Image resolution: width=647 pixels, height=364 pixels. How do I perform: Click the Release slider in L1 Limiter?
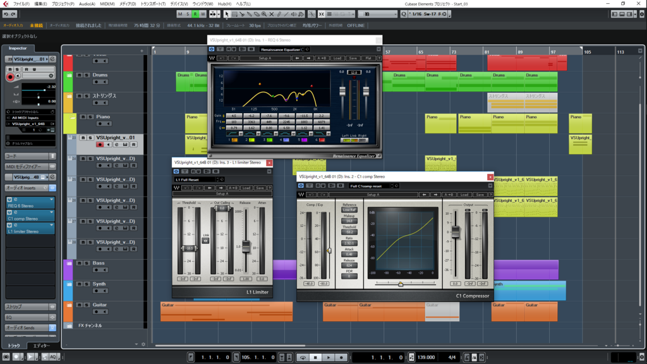tap(246, 246)
